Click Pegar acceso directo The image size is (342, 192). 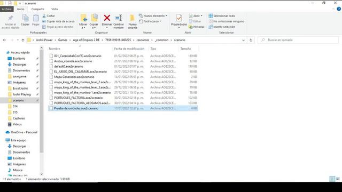coord(58,27)
